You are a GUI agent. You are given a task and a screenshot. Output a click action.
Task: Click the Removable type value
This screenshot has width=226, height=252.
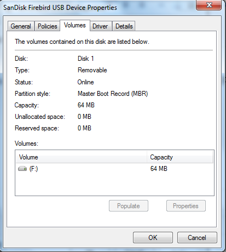[x=92, y=70]
